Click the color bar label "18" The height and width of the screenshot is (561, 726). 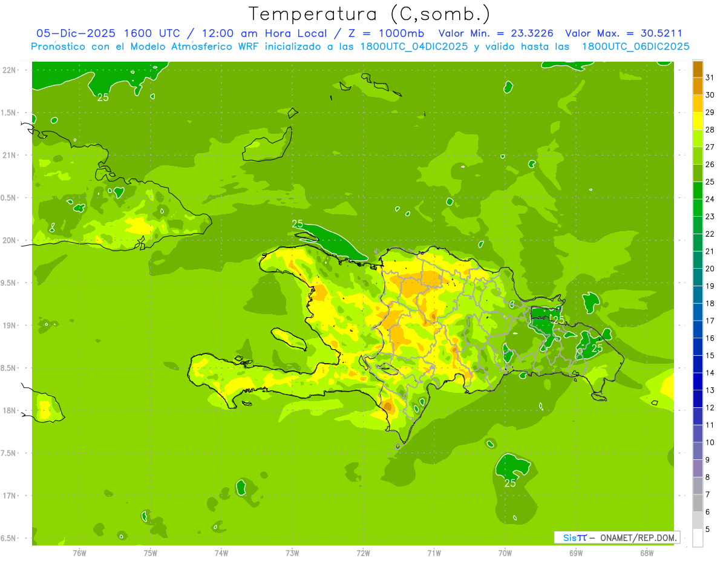coord(710,303)
